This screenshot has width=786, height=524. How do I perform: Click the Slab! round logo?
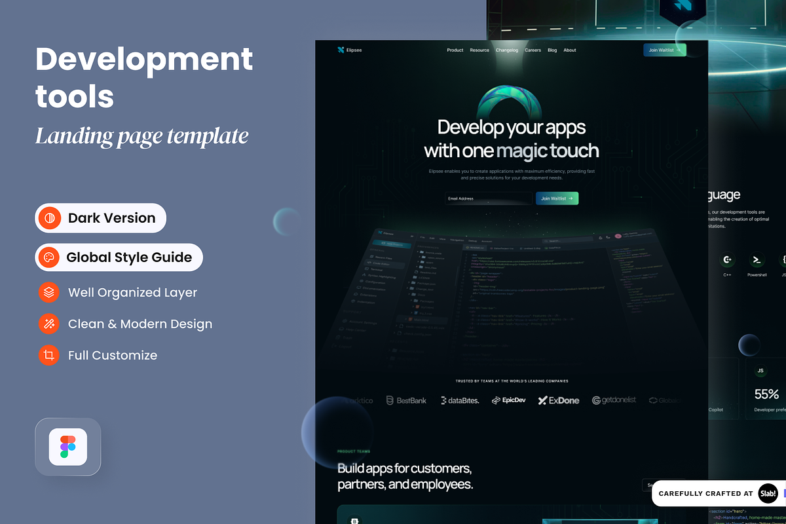click(x=768, y=493)
